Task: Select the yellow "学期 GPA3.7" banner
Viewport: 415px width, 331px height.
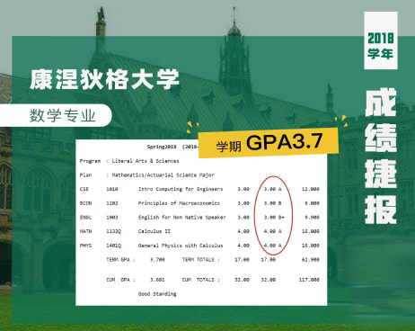Action: coord(269,143)
